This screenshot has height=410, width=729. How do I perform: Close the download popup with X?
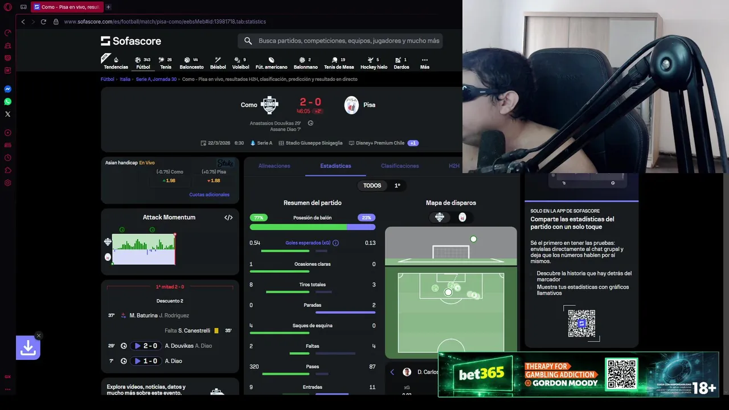coord(38,335)
